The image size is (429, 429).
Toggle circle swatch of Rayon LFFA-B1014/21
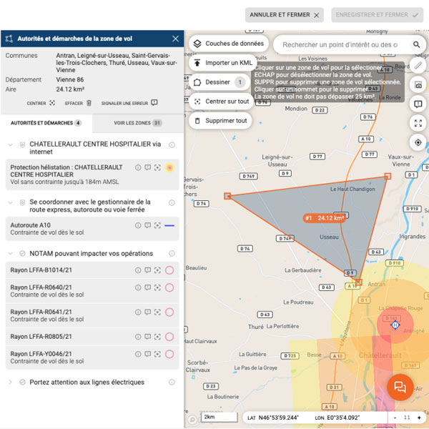pos(169,270)
